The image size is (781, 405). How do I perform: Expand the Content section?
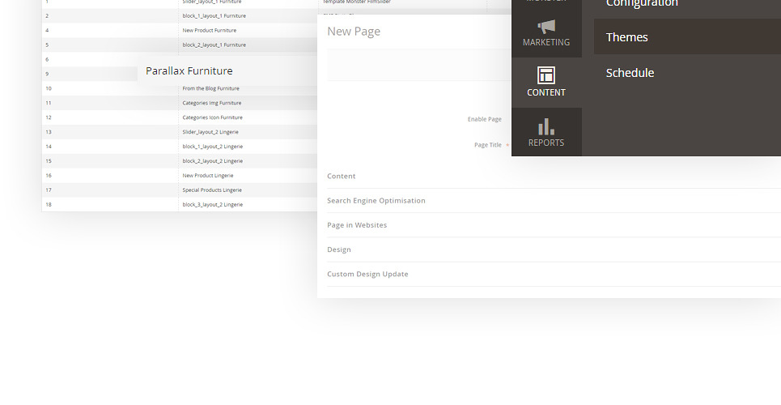(342, 176)
